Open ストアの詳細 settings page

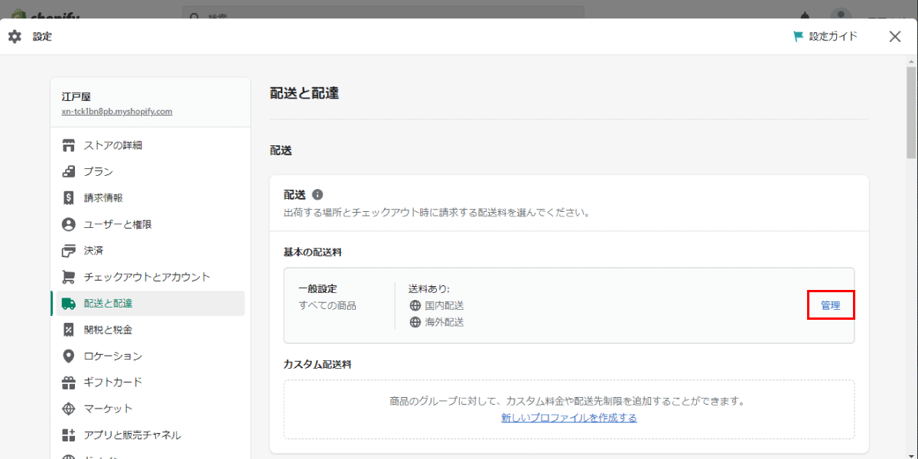coord(151,145)
